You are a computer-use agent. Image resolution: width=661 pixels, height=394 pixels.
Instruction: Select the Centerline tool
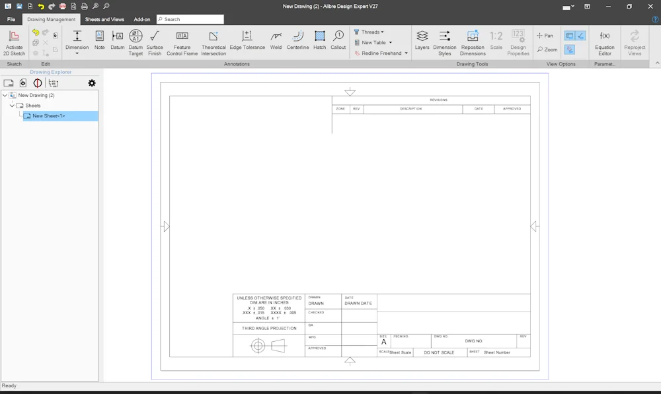point(297,40)
